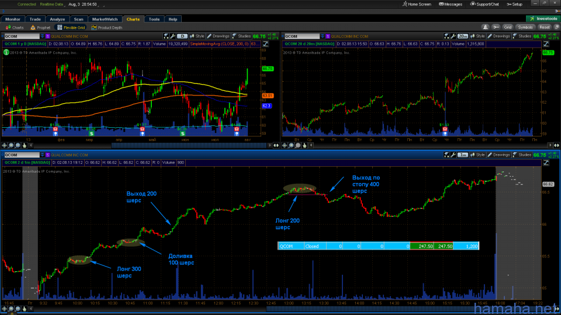This screenshot has height=315, width=561.
Task: Click the share icon on the daily chart
Action: 166,36
